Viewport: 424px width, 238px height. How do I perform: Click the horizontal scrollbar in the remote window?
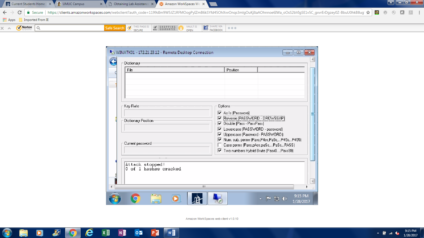[x=204, y=187]
